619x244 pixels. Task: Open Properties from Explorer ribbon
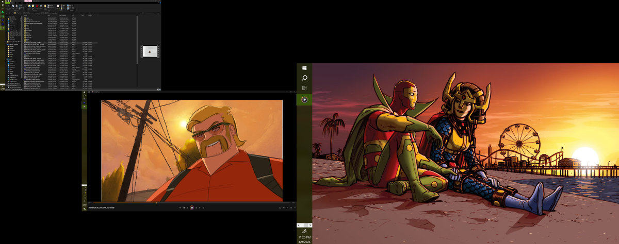coord(58,6)
